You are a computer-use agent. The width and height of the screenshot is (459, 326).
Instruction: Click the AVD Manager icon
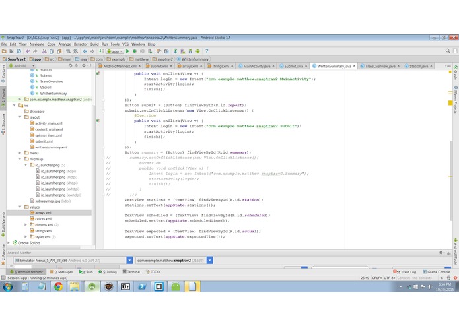[x=183, y=51]
